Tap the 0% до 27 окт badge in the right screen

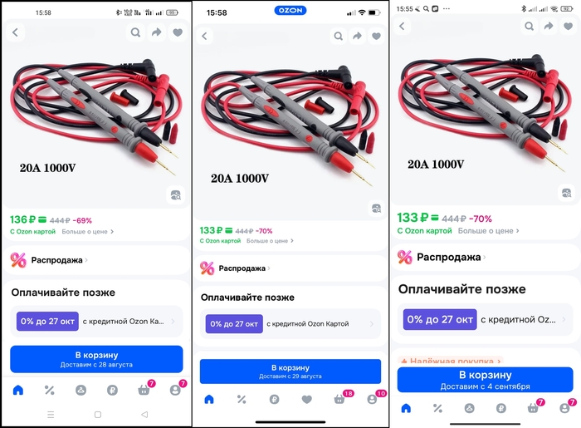pos(440,319)
